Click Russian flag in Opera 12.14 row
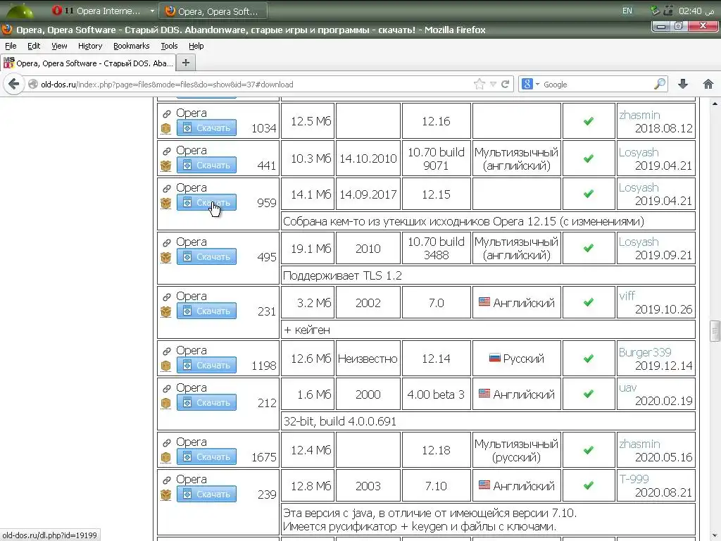The width and height of the screenshot is (721, 541). (494, 358)
